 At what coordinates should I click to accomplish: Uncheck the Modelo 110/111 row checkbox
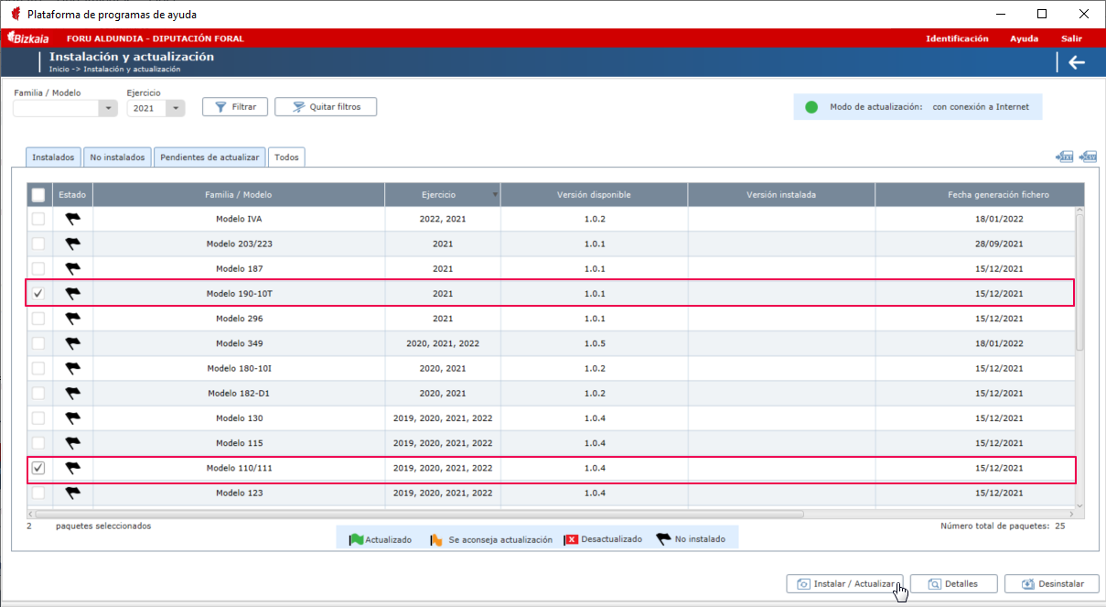coord(38,468)
